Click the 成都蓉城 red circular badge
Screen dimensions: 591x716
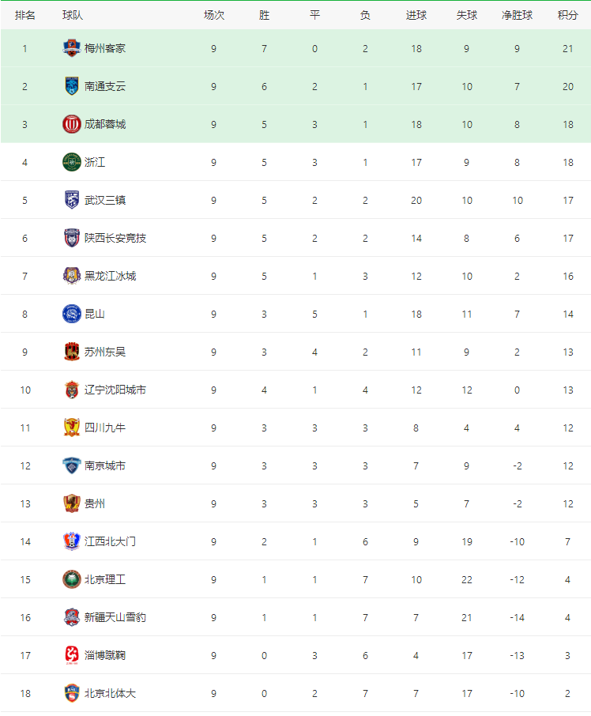pyautogui.click(x=72, y=124)
